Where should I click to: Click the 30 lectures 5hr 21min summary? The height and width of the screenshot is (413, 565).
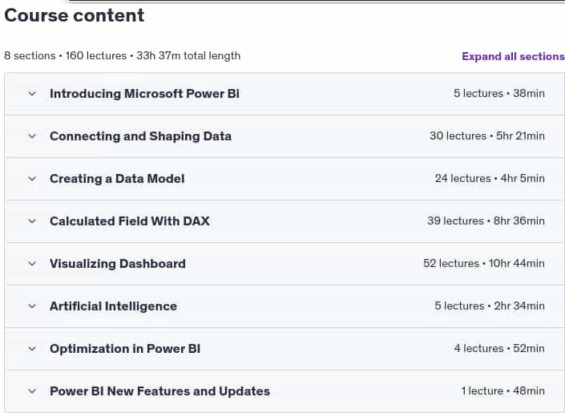tap(487, 136)
